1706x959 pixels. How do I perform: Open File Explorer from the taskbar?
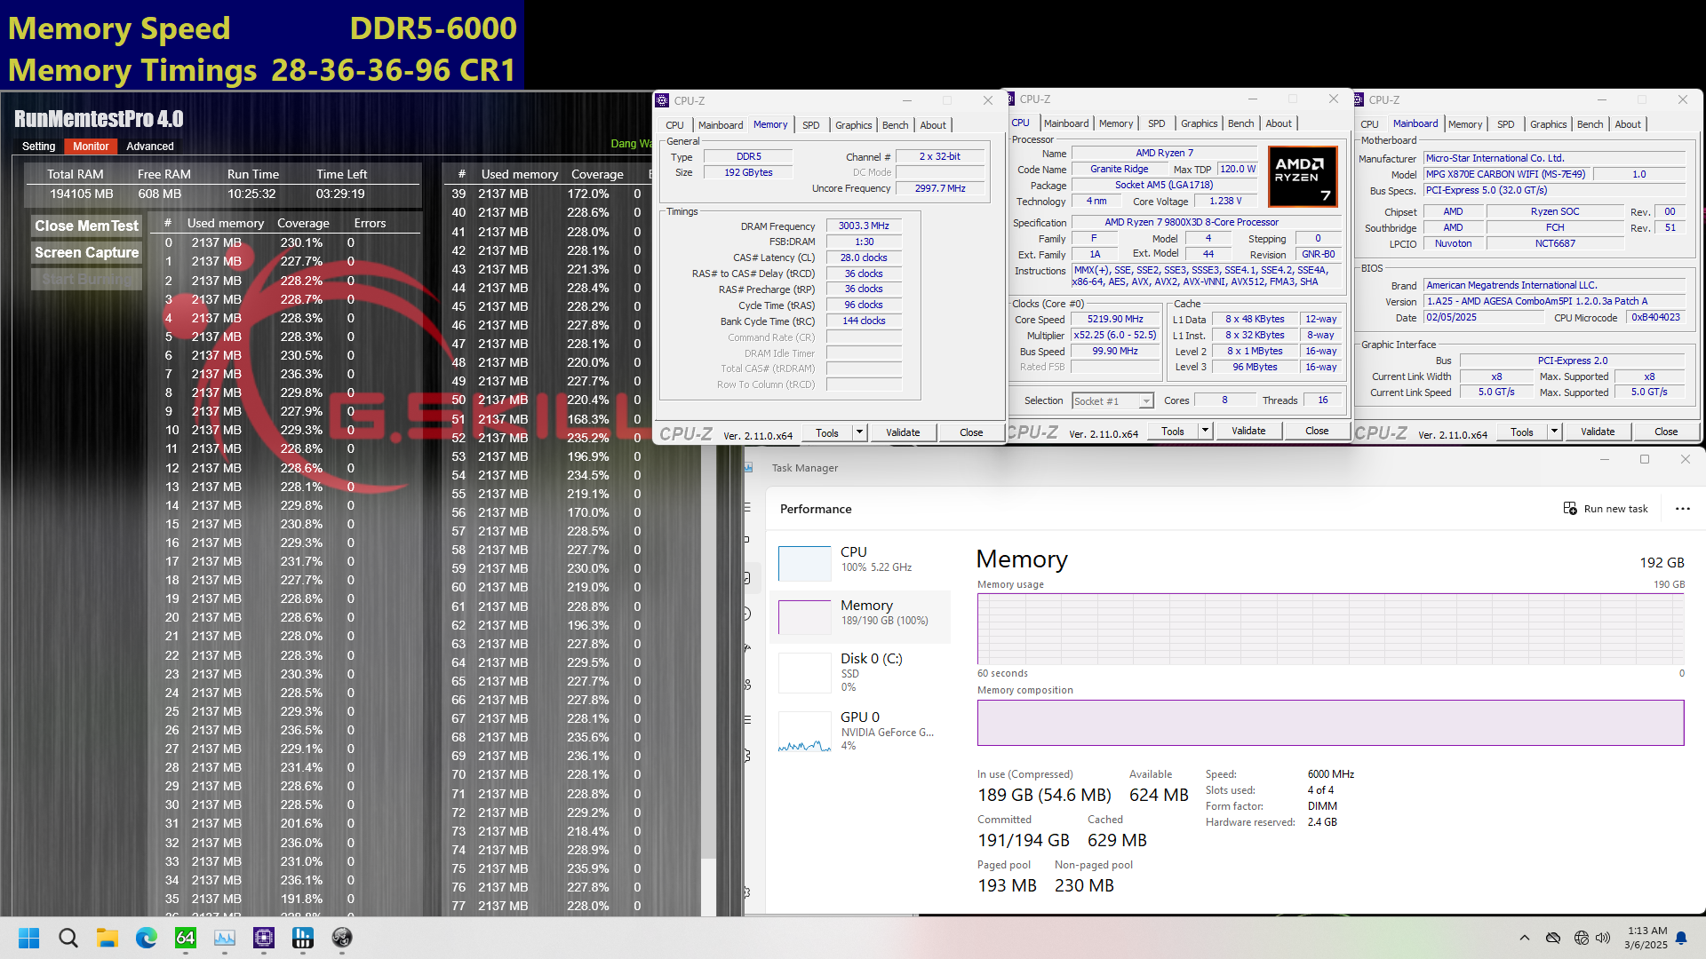[108, 938]
